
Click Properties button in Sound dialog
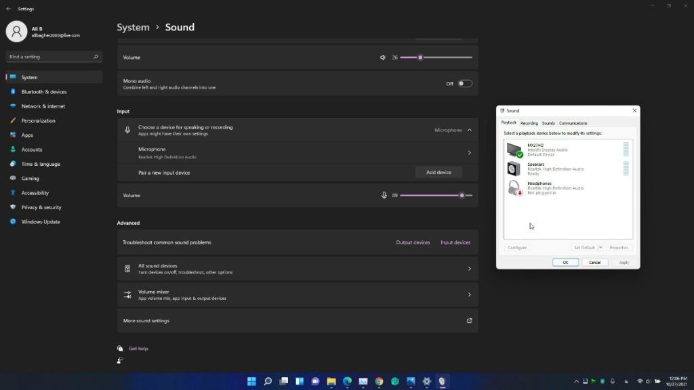[x=619, y=248]
